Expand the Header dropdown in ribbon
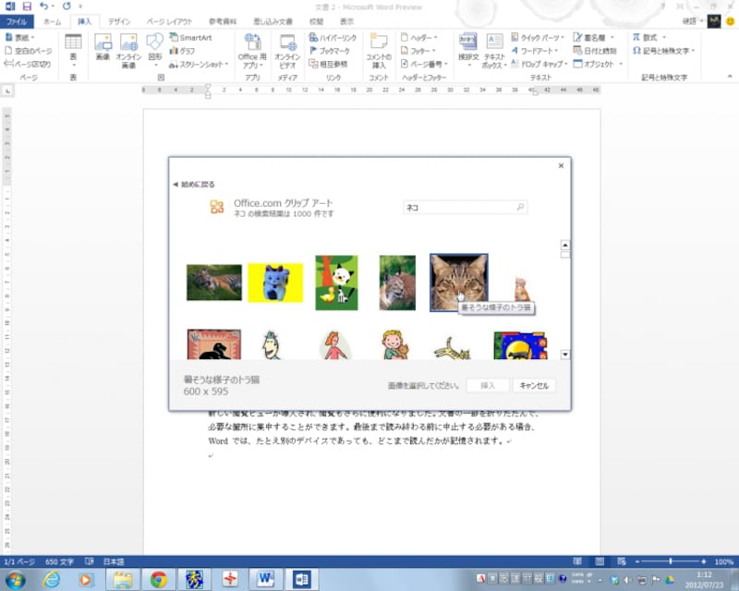Image resolution: width=739 pixels, height=591 pixels. tap(423, 37)
